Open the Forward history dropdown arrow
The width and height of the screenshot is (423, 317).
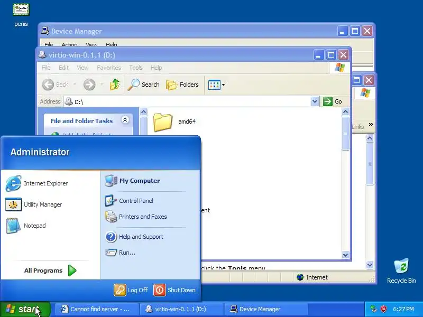click(102, 85)
